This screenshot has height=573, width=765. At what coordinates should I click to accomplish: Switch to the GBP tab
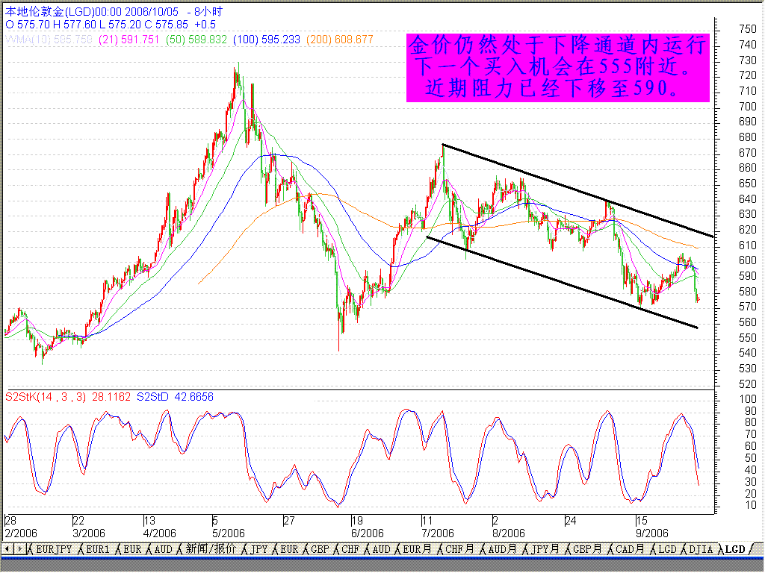coord(320,549)
